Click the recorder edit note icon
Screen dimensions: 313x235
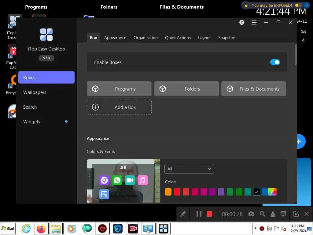296,214
